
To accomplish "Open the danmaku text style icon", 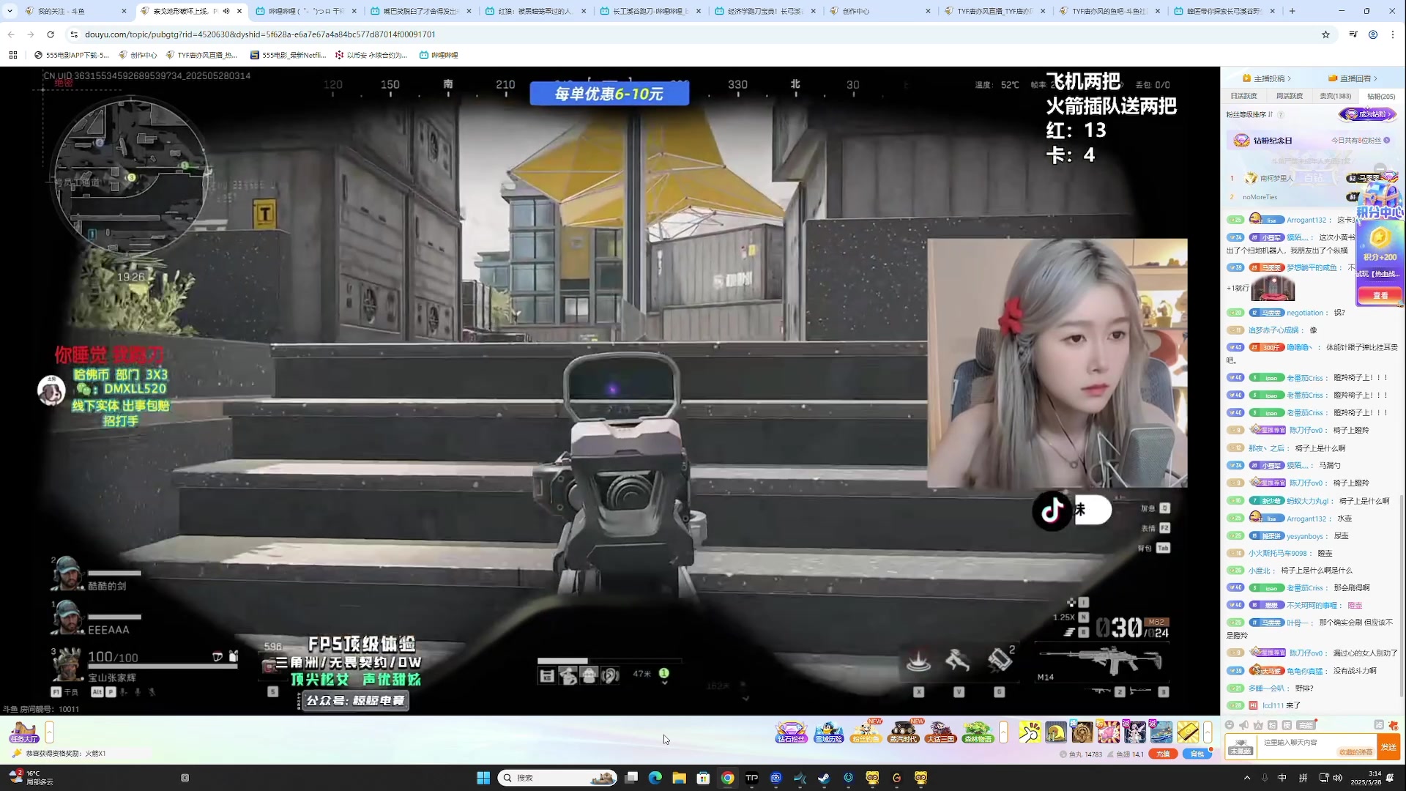I will coord(1258,725).
